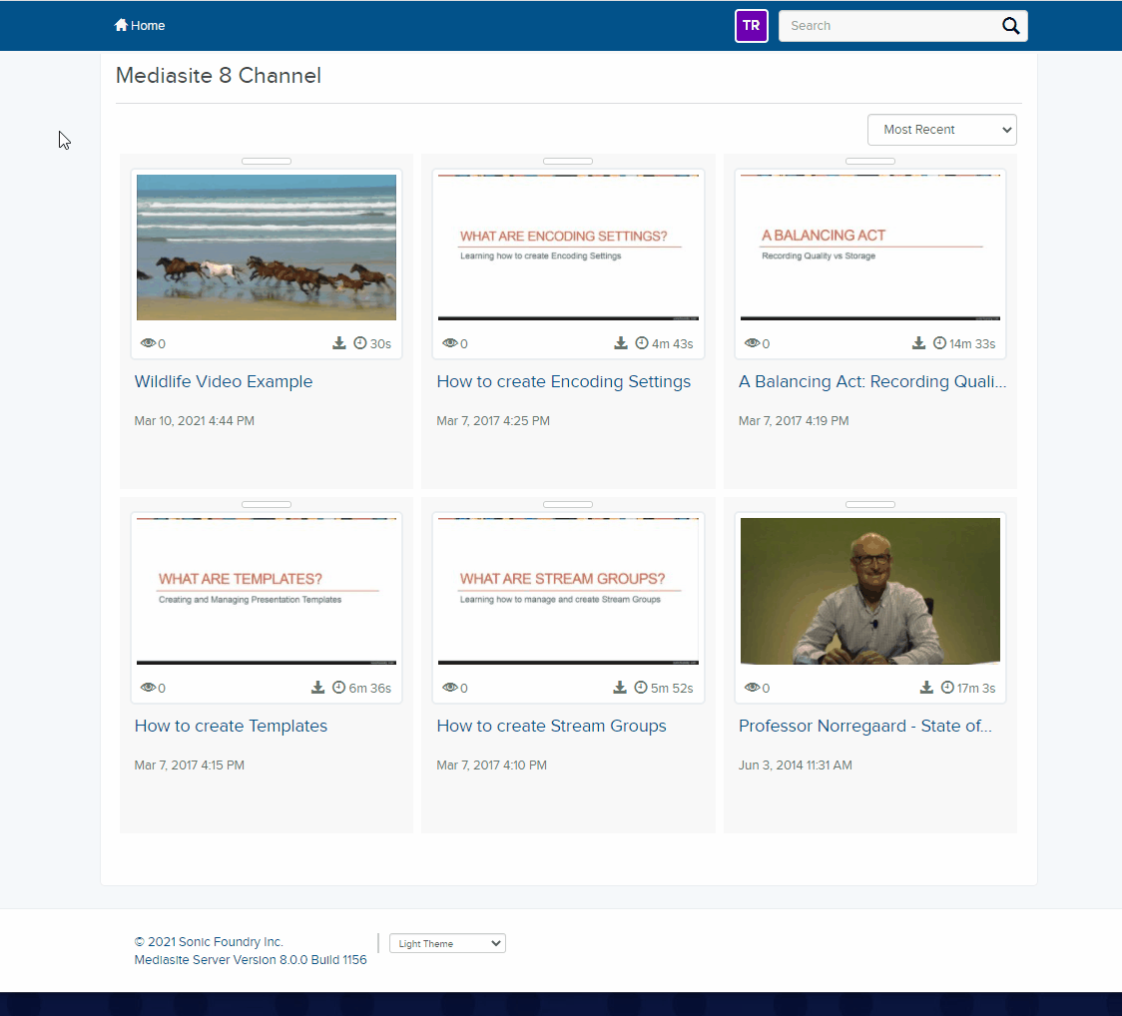Click the clock duration icon showing 17m 3s

[x=947, y=688]
